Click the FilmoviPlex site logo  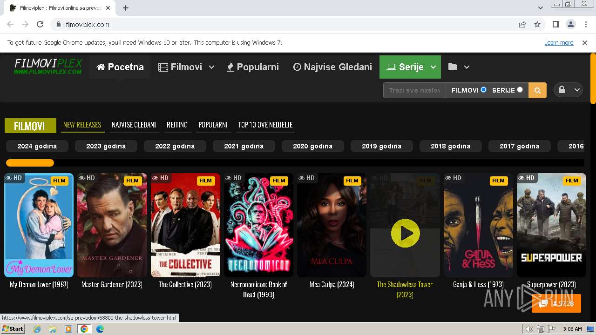click(48, 67)
